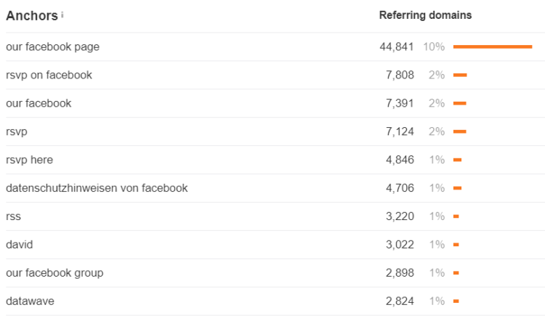Click the 44,841 referring domains count
545x321 pixels.
[397, 46]
